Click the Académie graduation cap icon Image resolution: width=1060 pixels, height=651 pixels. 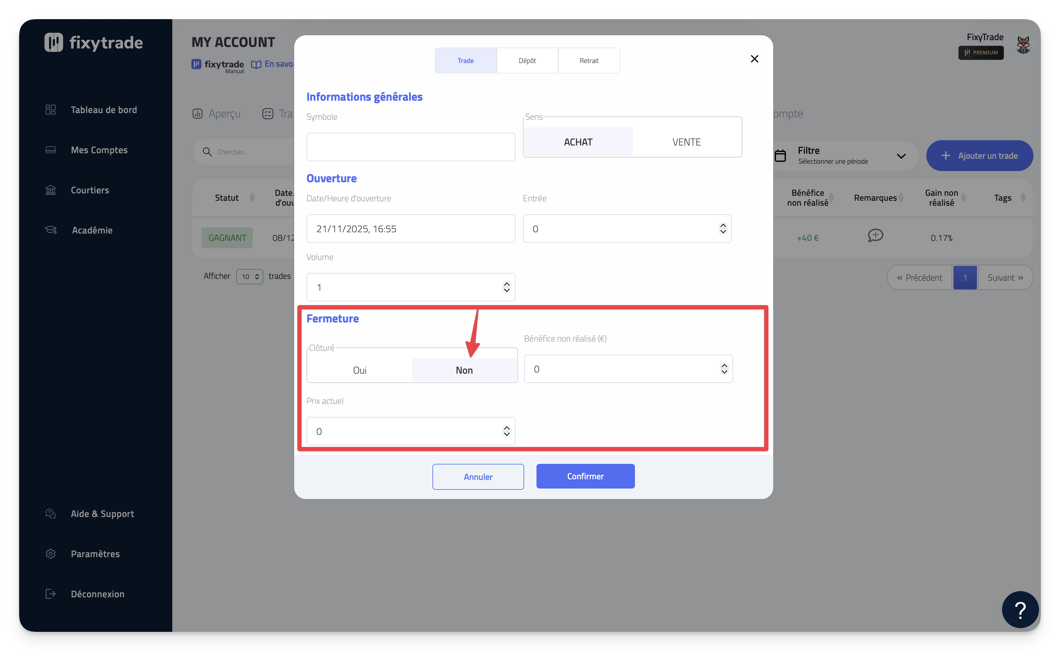pyautogui.click(x=51, y=230)
